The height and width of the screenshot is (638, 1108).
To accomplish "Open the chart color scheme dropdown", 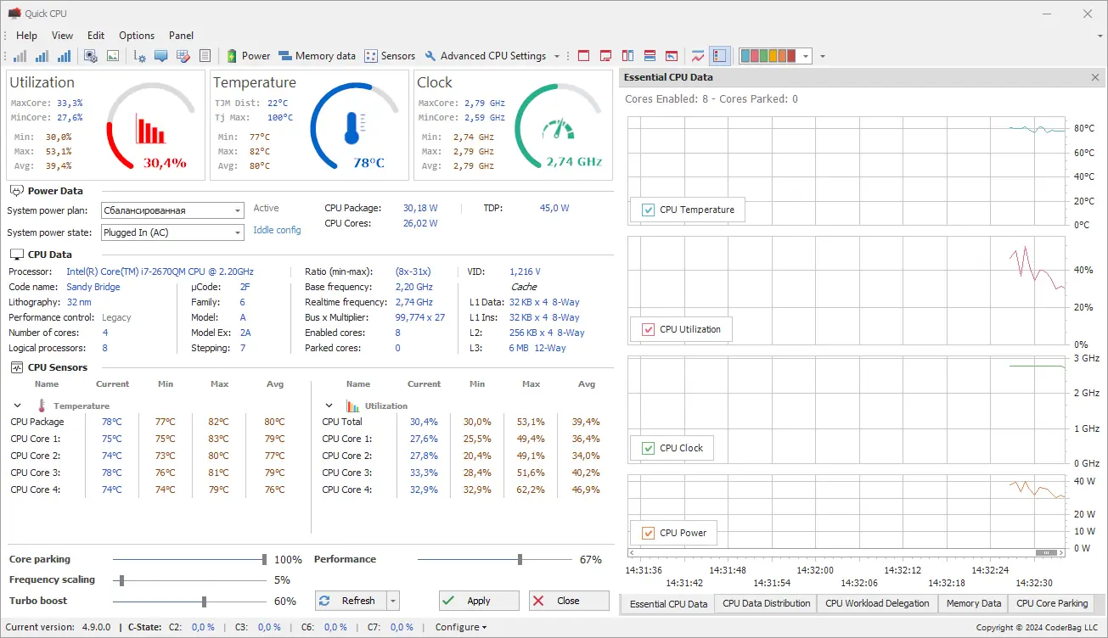I will tap(776, 56).
